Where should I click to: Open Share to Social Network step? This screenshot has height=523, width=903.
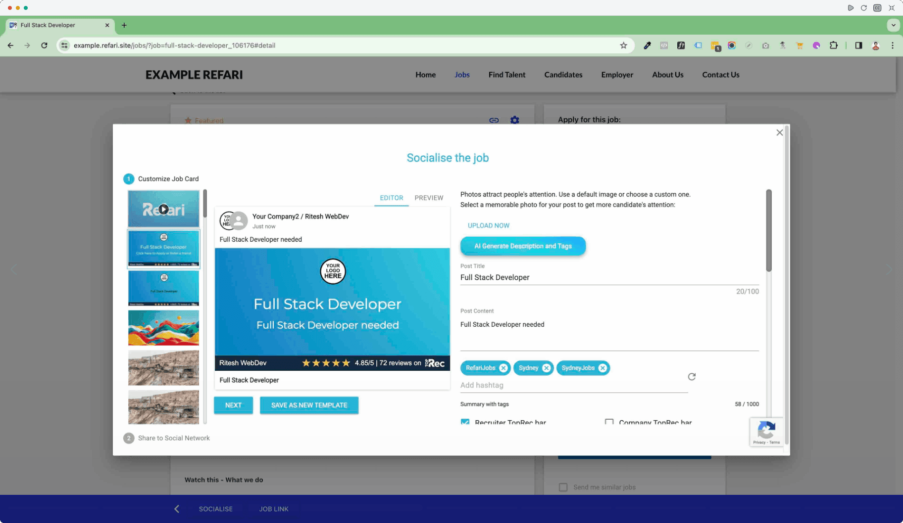(166, 438)
